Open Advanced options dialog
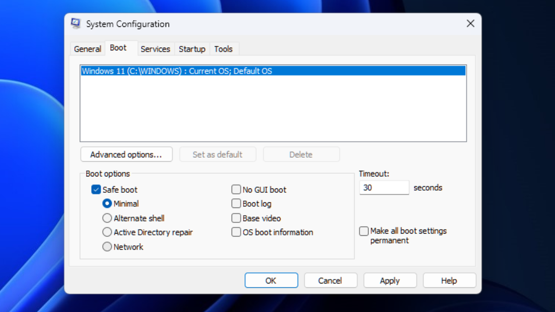The image size is (555, 312). 126,154
